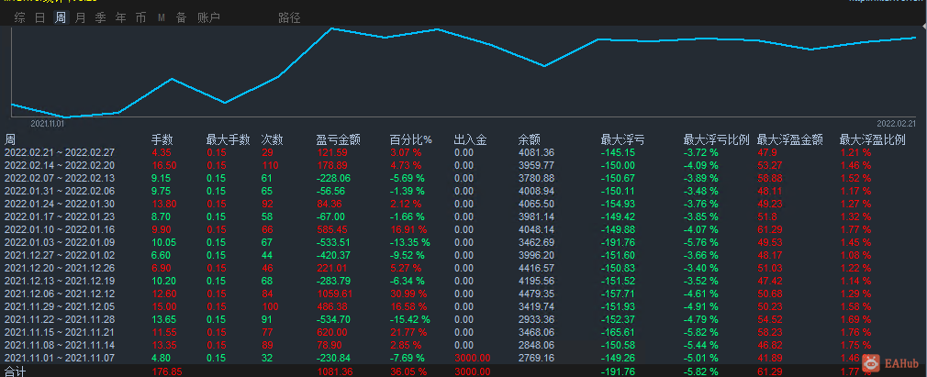Image resolution: width=927 pixels, height=377 pixels.
Task: Click the 最大浮亏 column header
Action: 622,140
